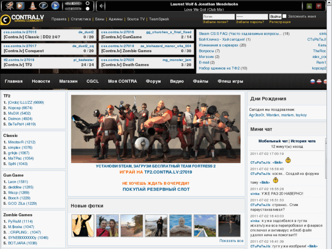Open MinotavR Classic player profile
This screenshot has height=249, width=332.
click(22, 142)
